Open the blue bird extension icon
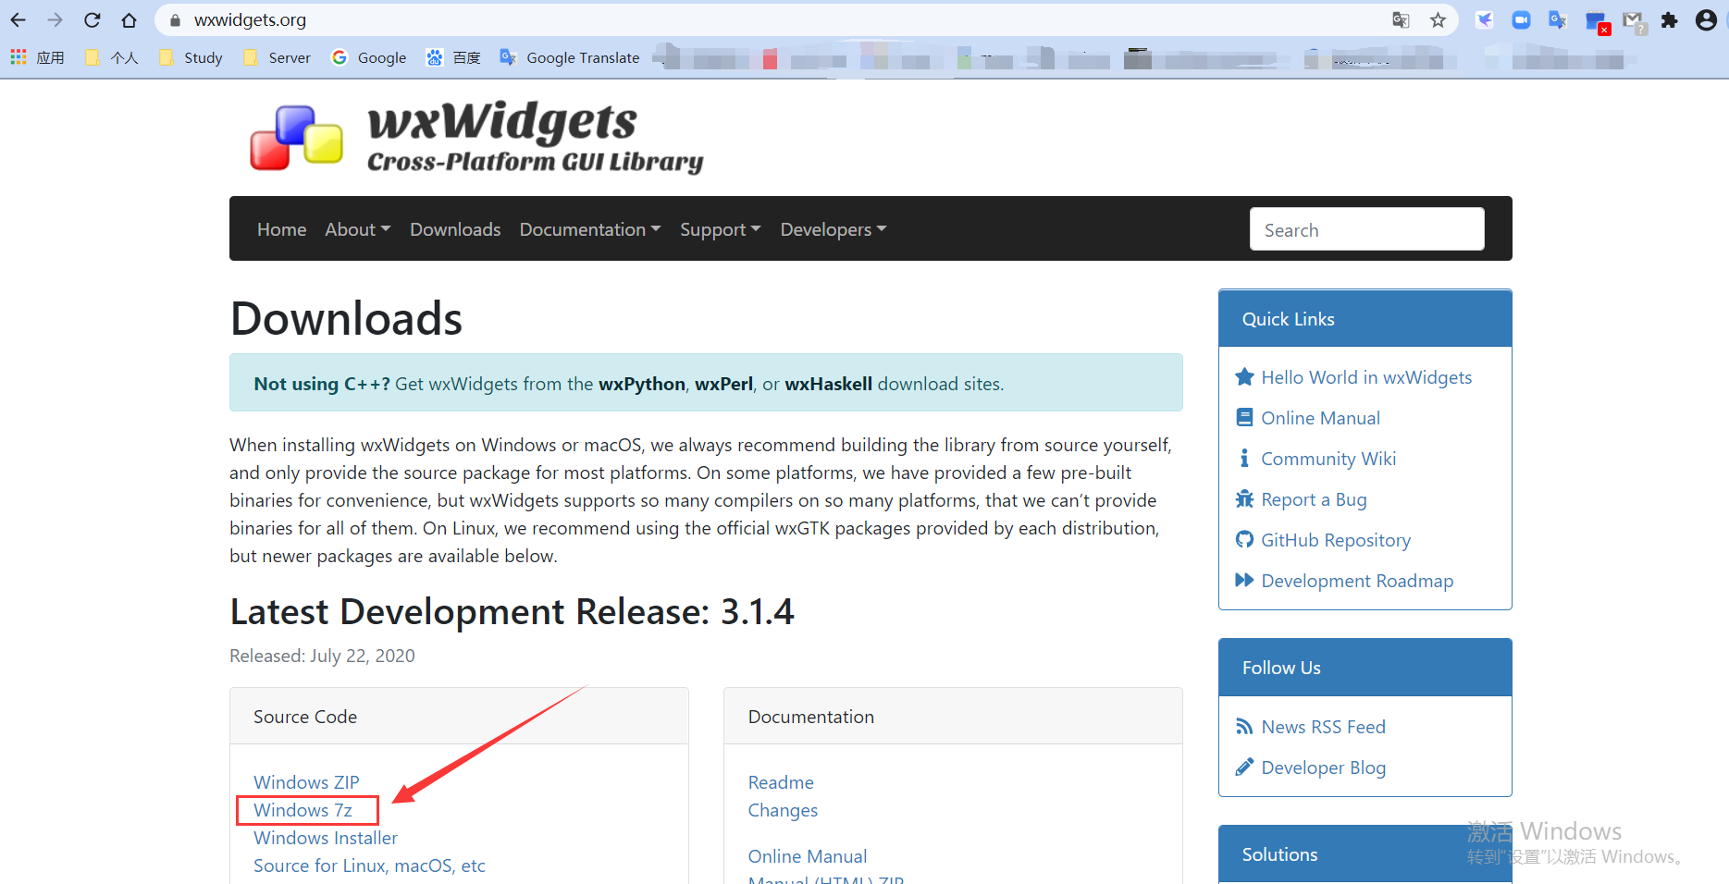The width and height of the screenshot is (1729, 884). [x=1484, y=20]
